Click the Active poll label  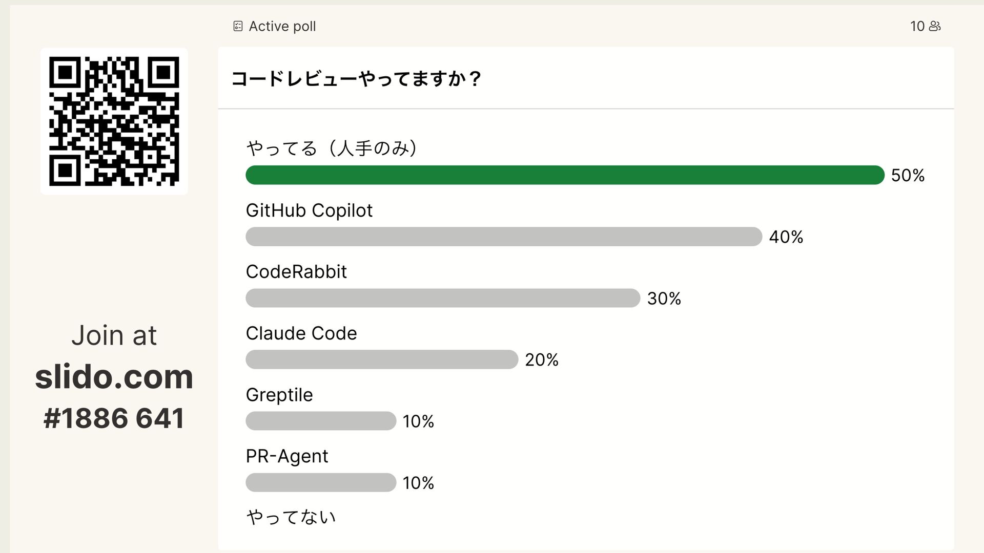pos(282,26)
